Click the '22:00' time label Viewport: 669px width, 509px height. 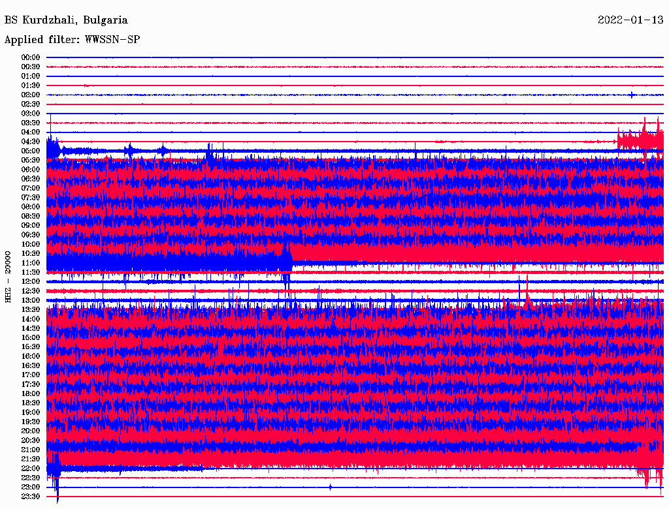(x=30, y=469)
